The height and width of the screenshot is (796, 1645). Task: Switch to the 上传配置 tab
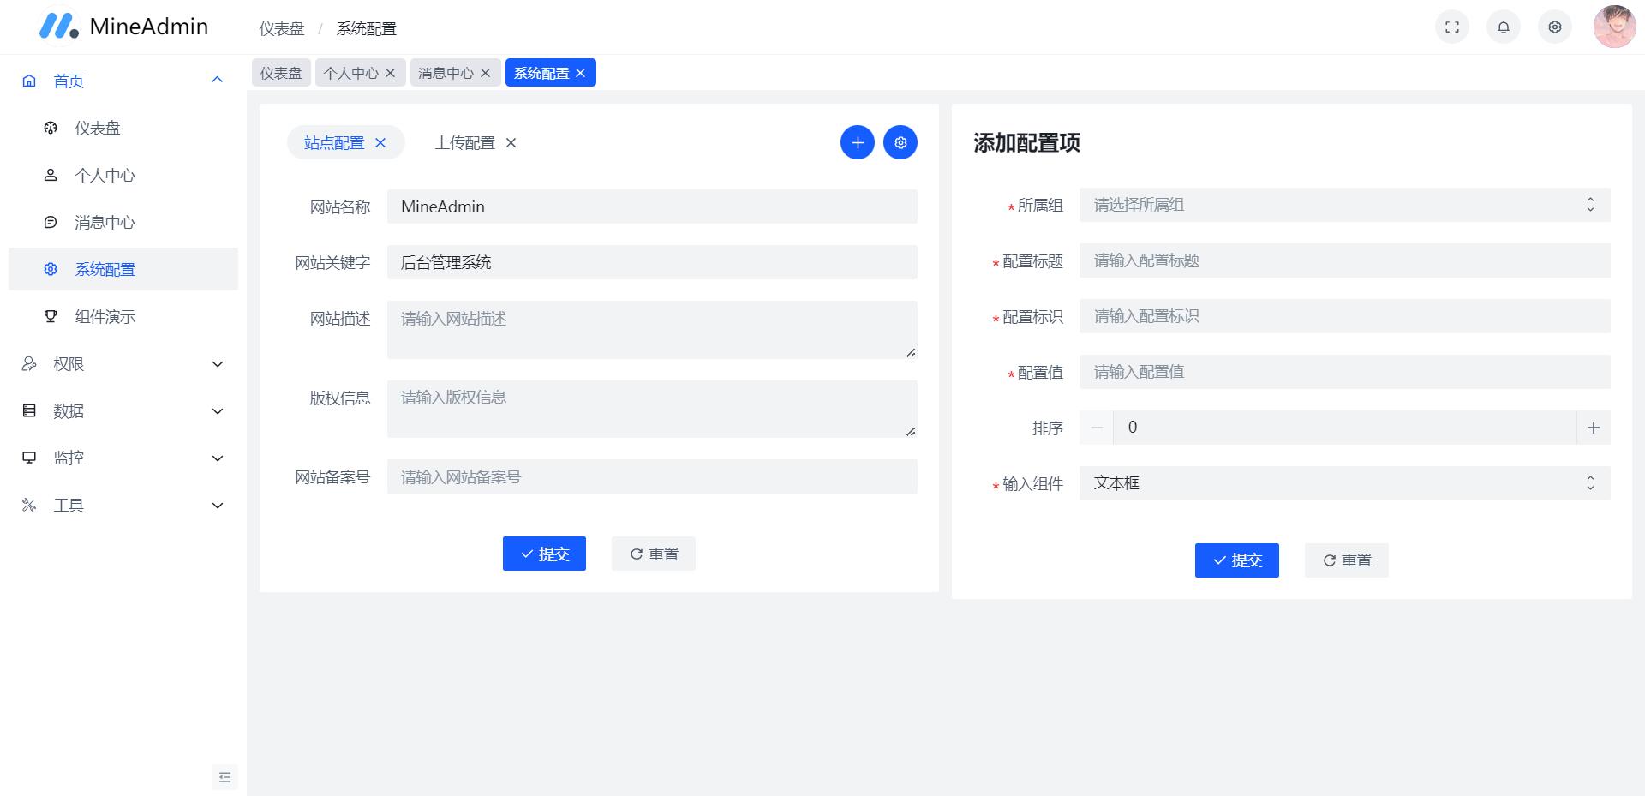(464, 142)
